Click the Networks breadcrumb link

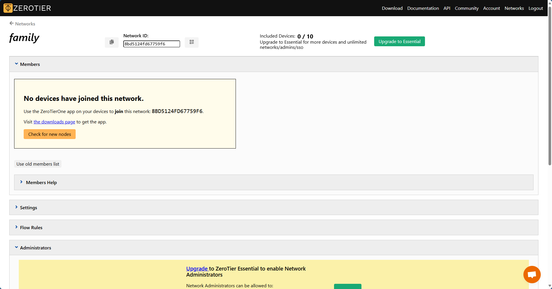[x=25, y=24]
